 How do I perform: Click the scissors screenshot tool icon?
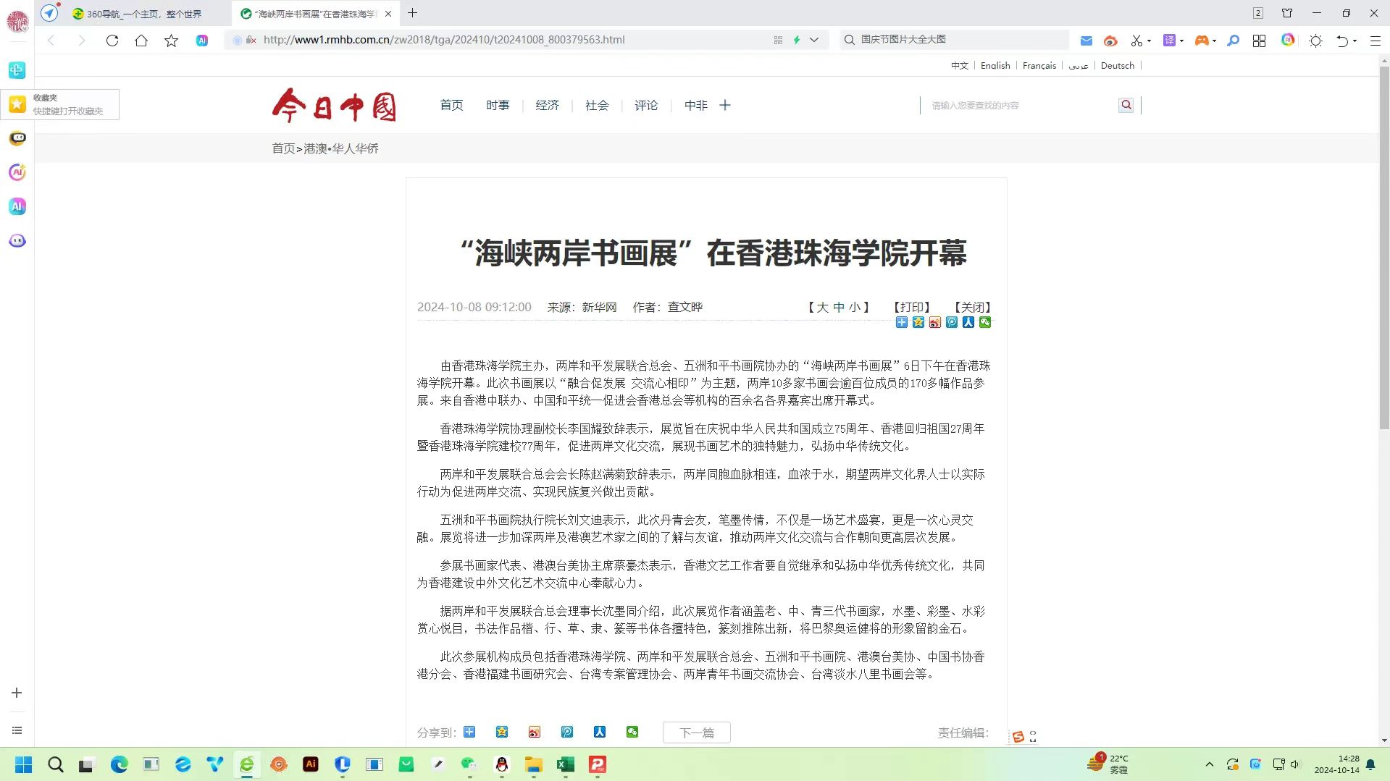pos(1136,41)
